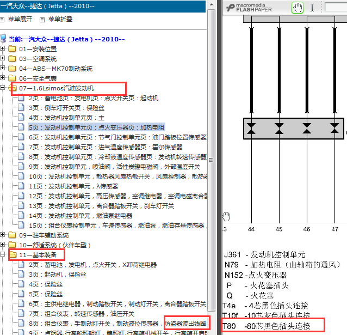Click document icon of 9页 喷油阀

click(x=21, y=166)
